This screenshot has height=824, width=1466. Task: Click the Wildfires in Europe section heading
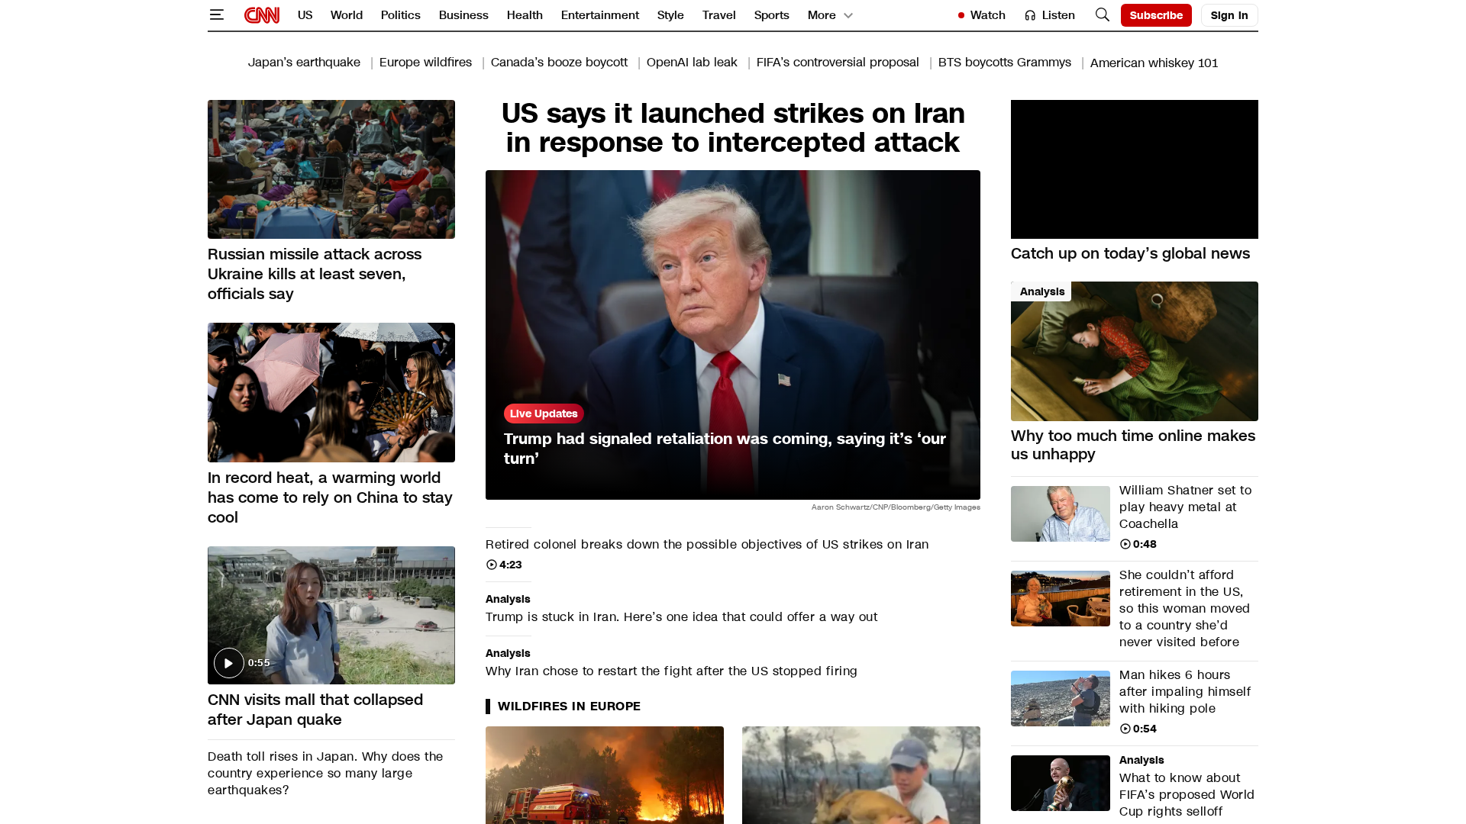tap(569, 707)
